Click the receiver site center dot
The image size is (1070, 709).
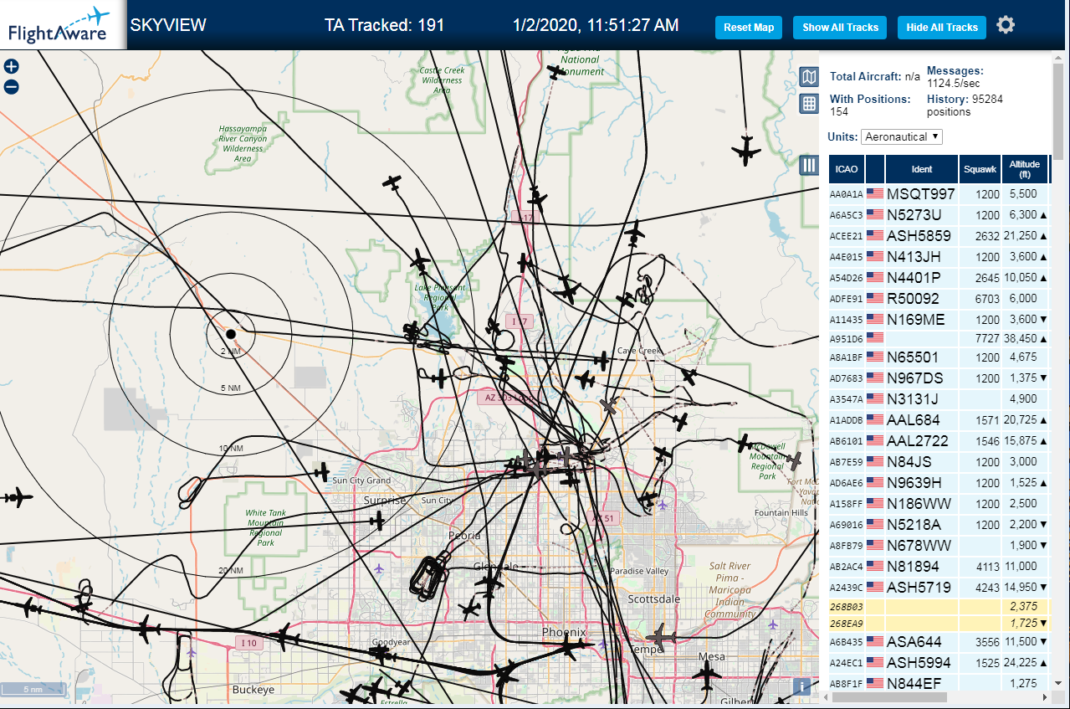(x=231, y=333)
